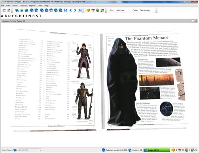Click the green Books progress bar
The width and height of the screenshot is (199, 153).
click(157, 150)
